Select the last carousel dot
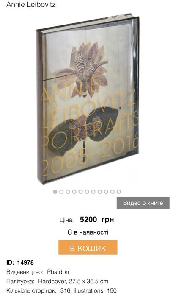Viewport: 176px width, 296px height. pyautogui.click(x=119, y=192)
